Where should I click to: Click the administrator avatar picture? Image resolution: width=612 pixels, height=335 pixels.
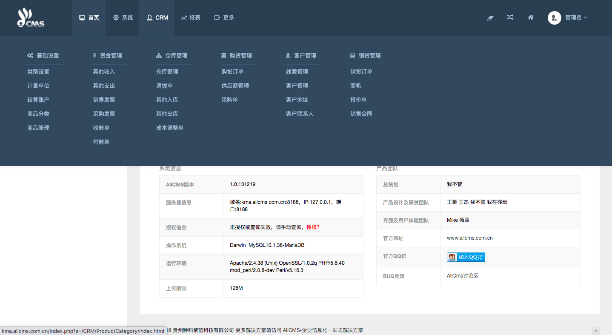pos(554,18)
